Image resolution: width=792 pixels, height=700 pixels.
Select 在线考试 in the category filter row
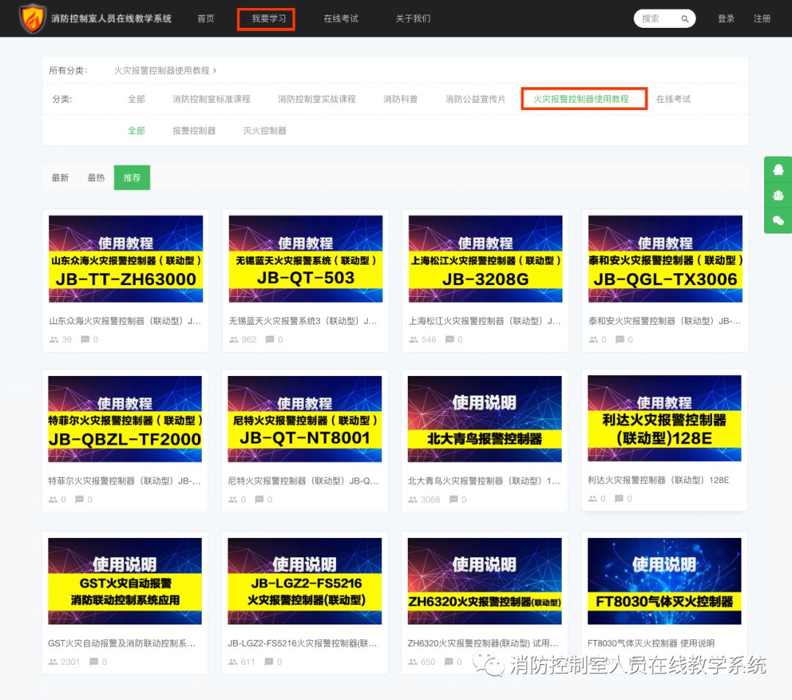(x=673, y=99)
